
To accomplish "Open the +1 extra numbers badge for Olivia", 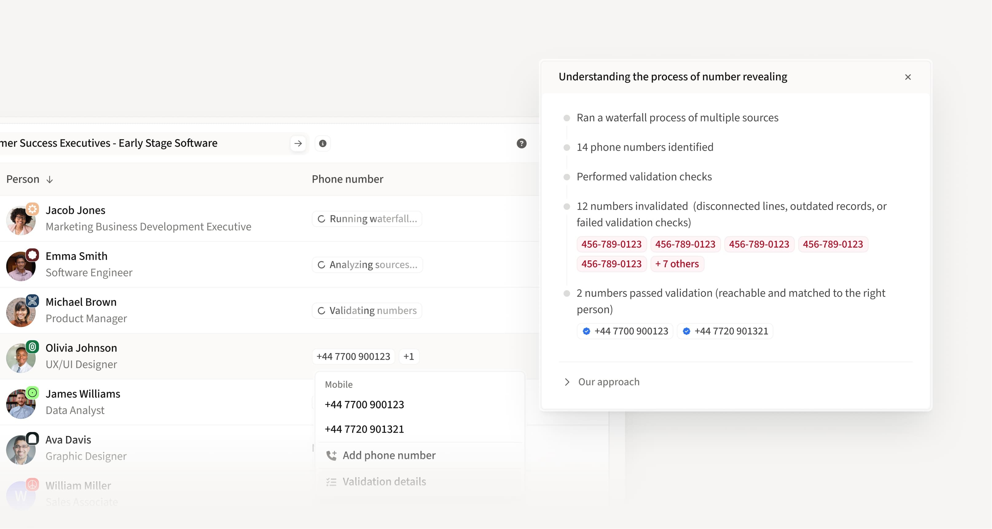I will tap(409, 357).
